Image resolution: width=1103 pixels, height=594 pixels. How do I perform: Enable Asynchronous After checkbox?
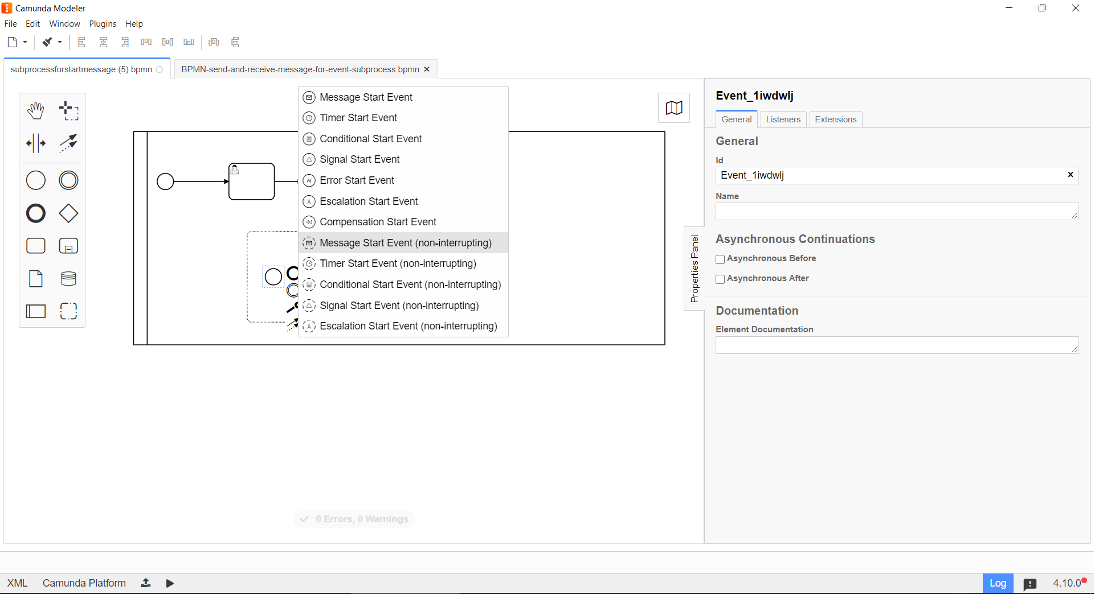pyautogui.click(x=720, y=279)
